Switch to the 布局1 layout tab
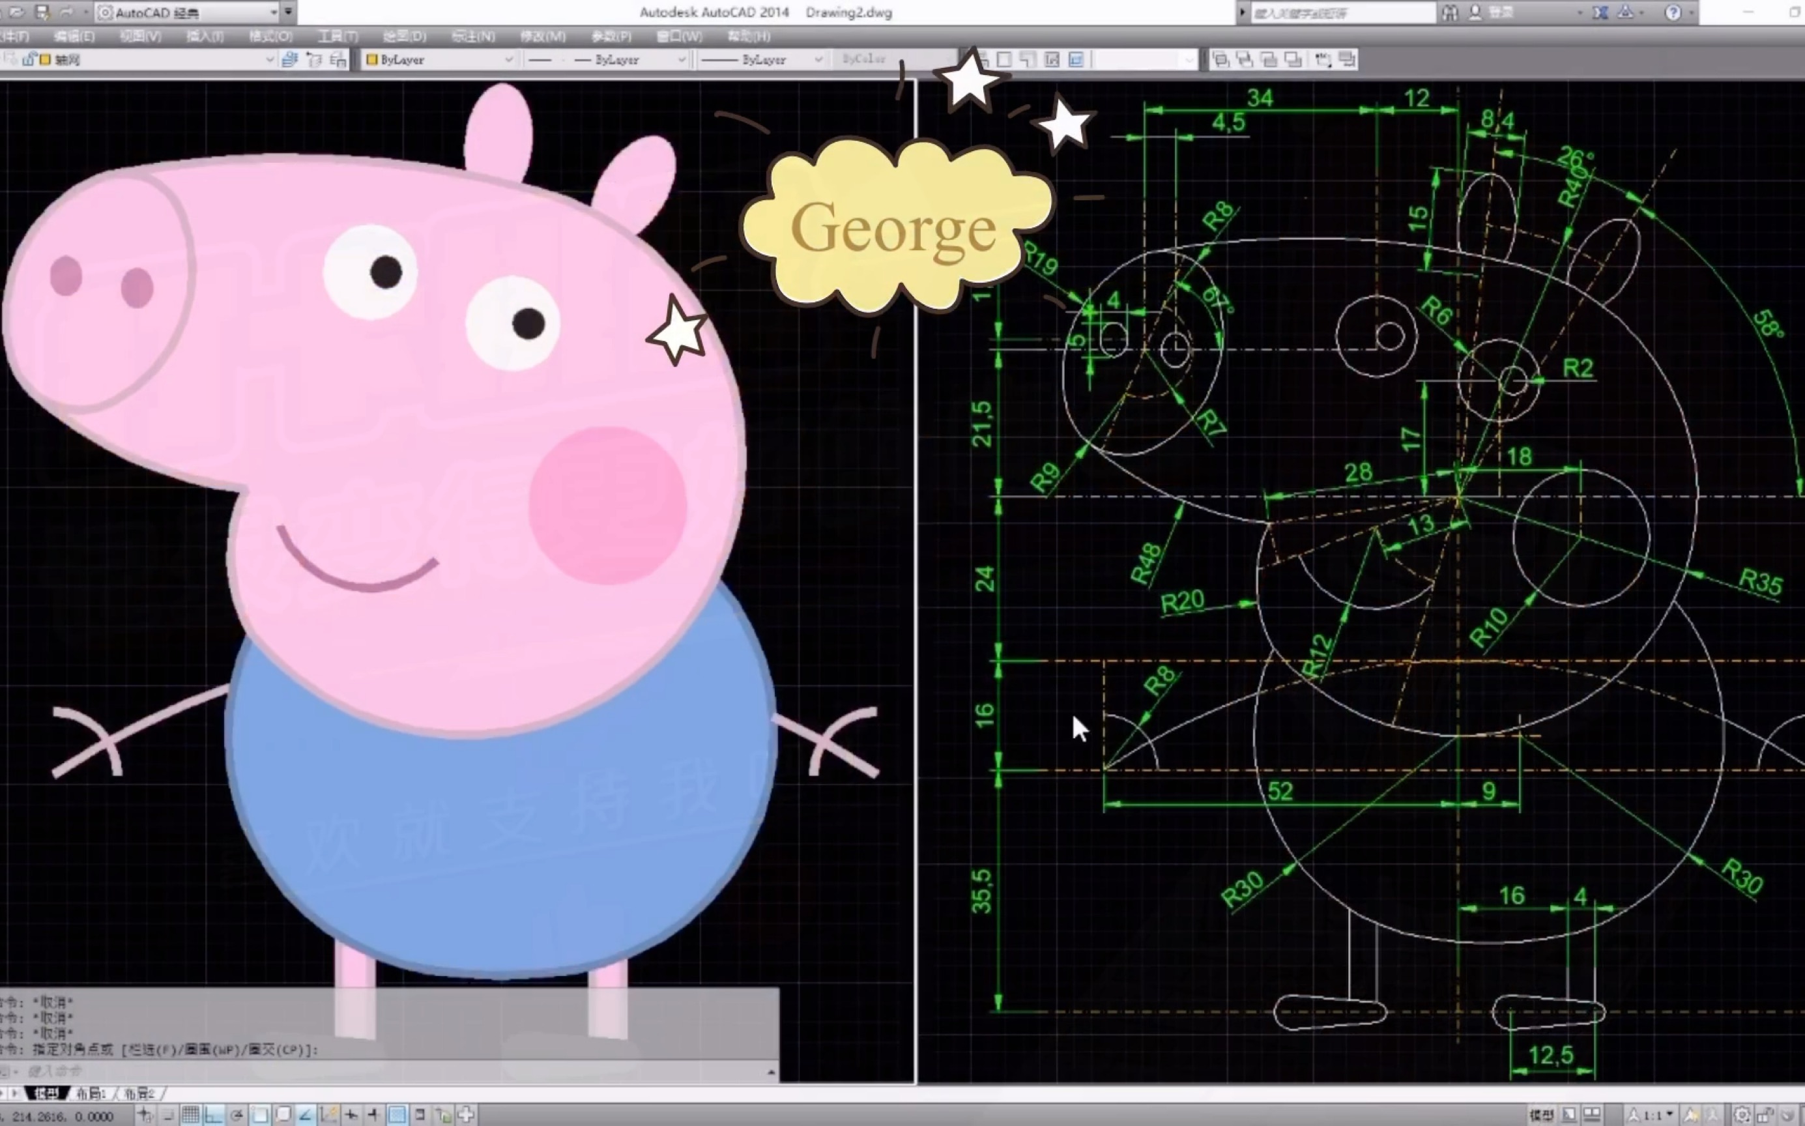Image resolution: width=1805 pixels, height=1126 pixels. point(91,1093)
